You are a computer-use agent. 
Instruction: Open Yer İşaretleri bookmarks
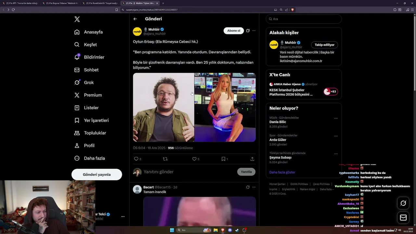(91, 120)
